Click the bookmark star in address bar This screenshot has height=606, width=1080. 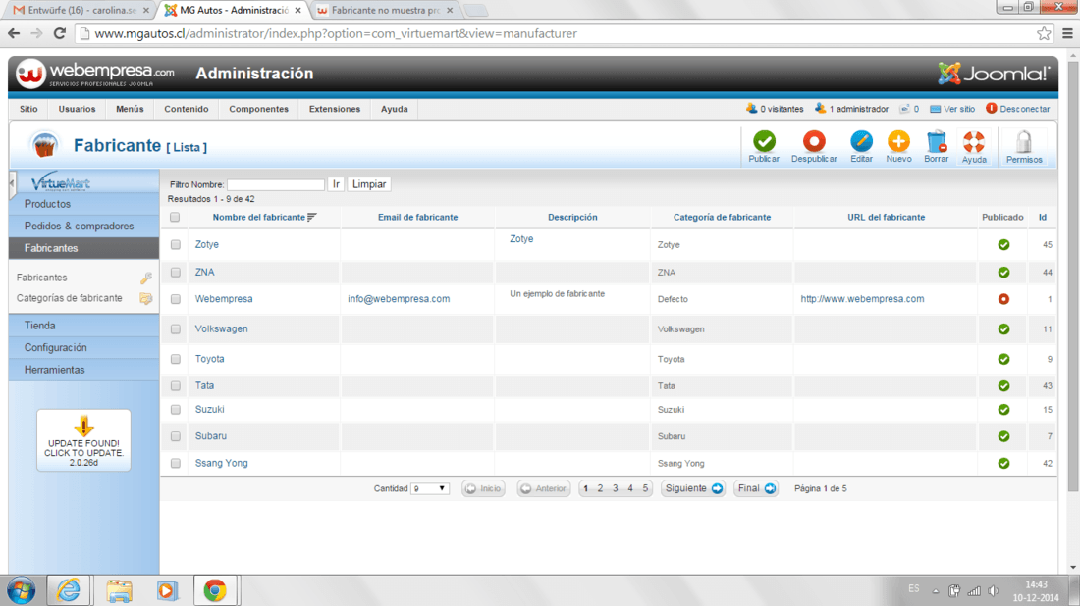[x=1045, y=33]
